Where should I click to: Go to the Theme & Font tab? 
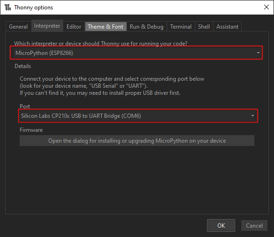click(x=105, y=27)
